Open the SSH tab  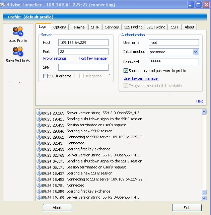point(174,27)
